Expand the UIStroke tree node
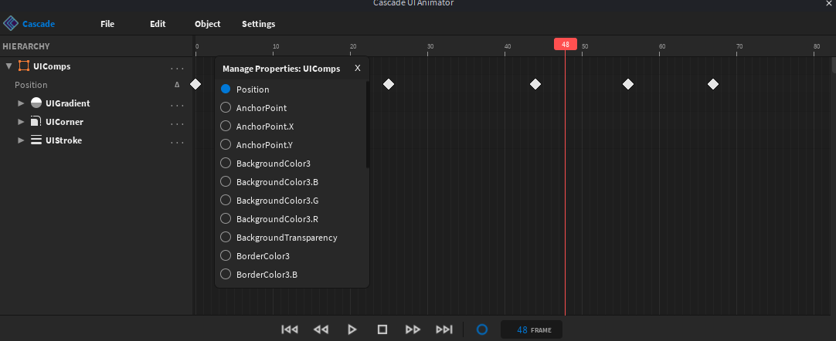836x341 pixels. (21, 140)
